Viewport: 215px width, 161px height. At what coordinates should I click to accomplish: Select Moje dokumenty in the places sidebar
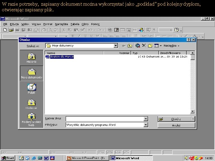coord(32,73)
